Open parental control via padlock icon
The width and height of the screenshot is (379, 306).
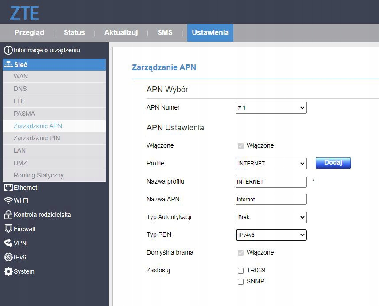coord(8,215)
